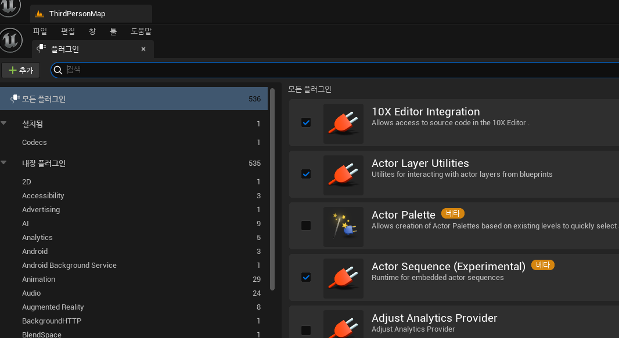Click the ThirdPersonMap level icon in the tab
619x338 pixels.
coord(39,14)
